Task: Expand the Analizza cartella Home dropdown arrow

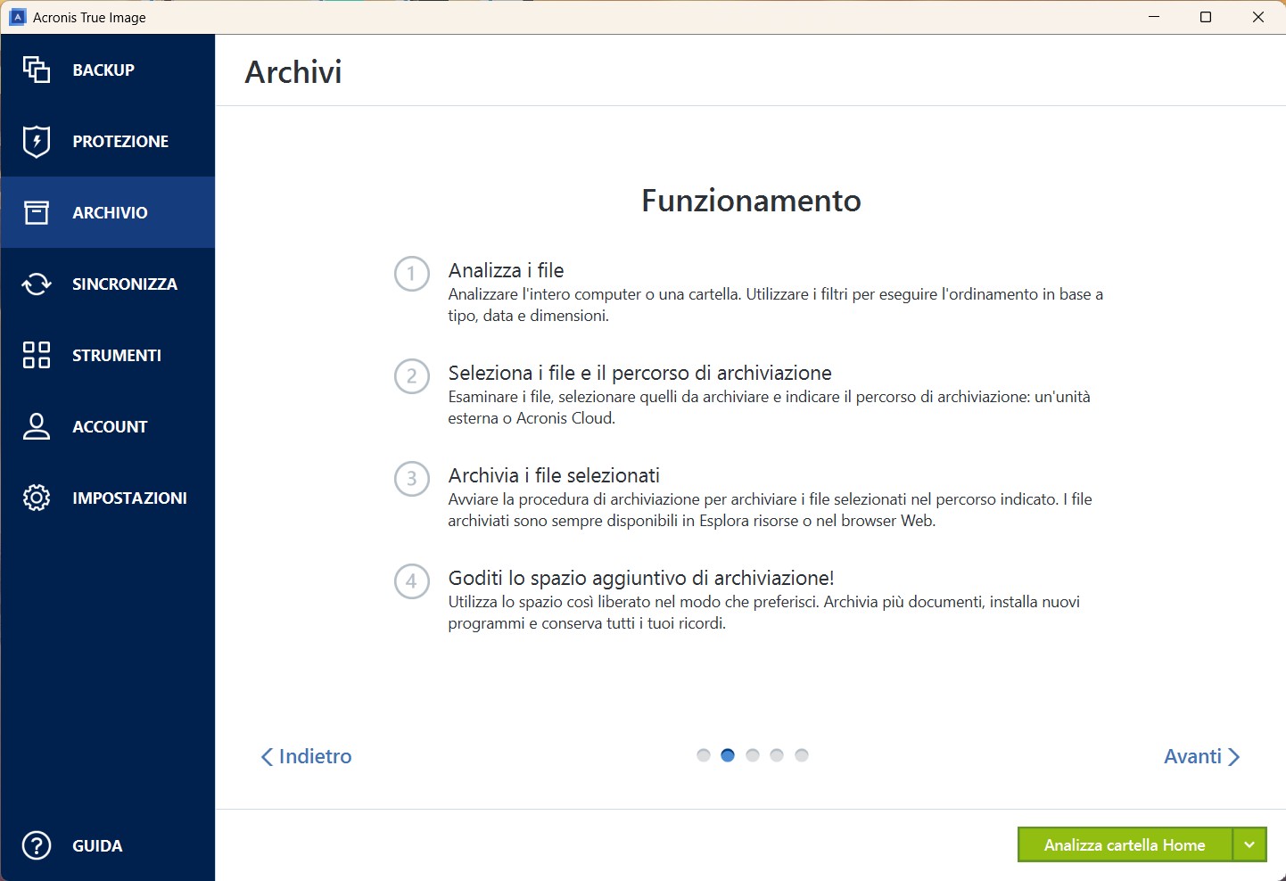Action: pos(1249,844)
